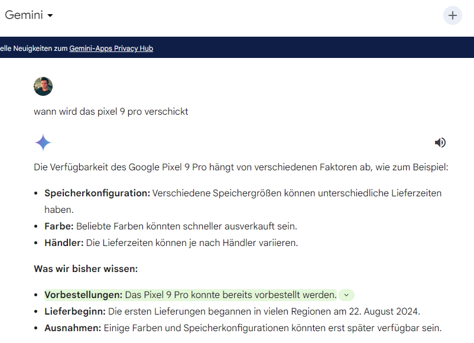Click the user profile avatar
The width and height of the screenshot is (474, 343).
43,86
